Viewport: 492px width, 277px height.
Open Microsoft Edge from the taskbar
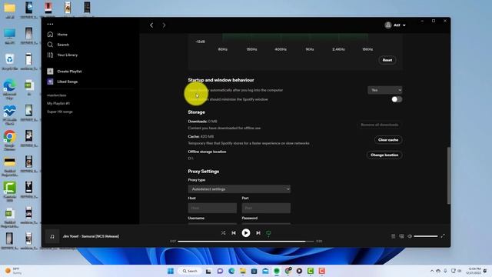[x=231, y=271]
